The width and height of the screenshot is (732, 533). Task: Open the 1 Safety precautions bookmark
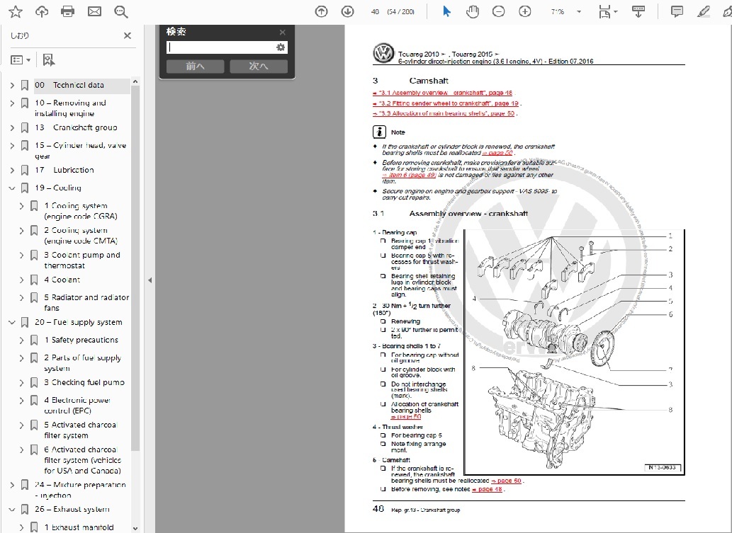(81, 340)
